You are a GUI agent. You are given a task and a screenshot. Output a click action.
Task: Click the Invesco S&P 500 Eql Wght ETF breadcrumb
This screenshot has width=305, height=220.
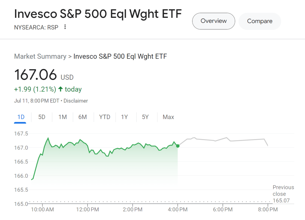120,56
